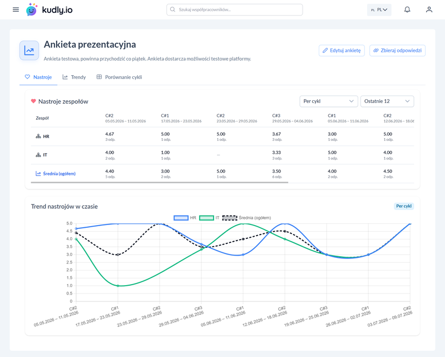The height and width of the screenshot is (357, 445).
Task: Expand the Ostatnie 12 dropdown
Action: click(x=387, y=101)
